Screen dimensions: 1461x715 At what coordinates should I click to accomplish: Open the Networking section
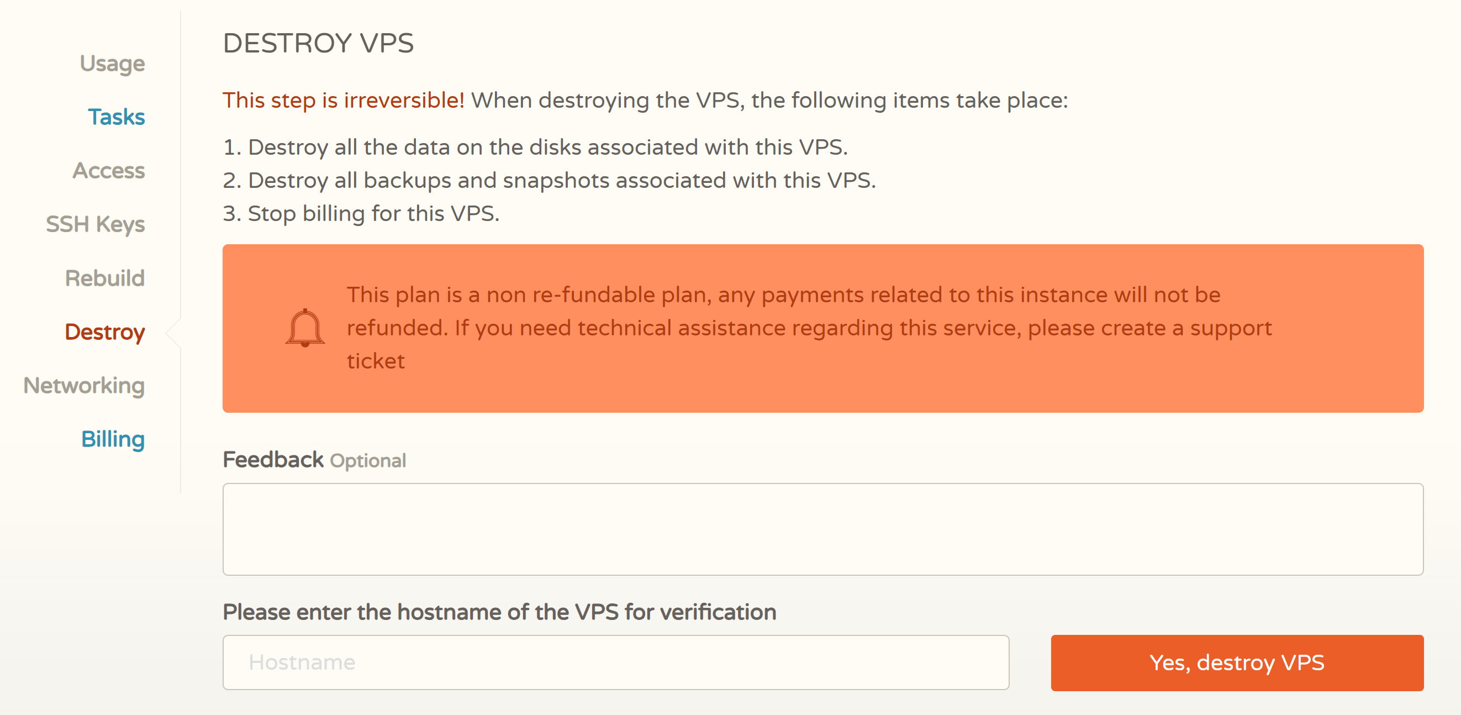click(84, 385)
